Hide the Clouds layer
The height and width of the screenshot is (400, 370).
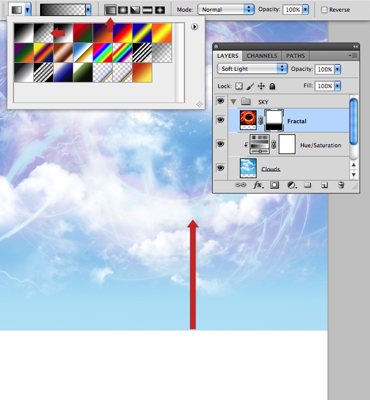(x=221, y=168)
